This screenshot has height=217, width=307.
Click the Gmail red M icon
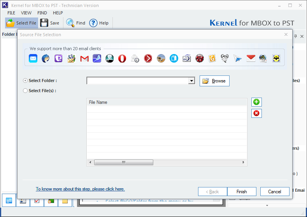(84, 58)
